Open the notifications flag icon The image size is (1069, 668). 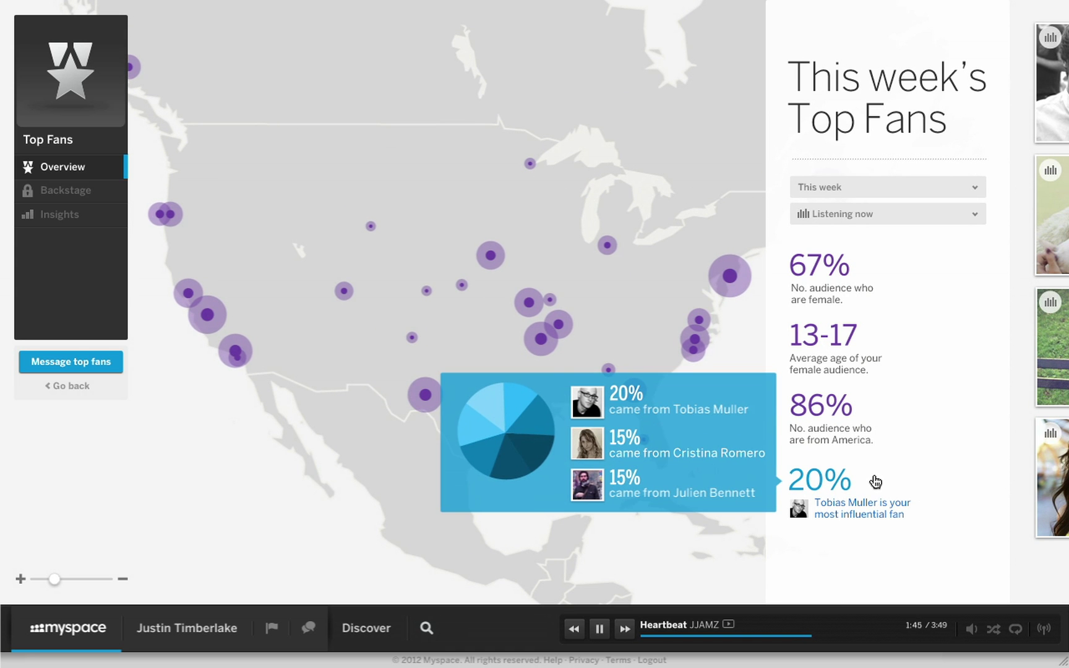coord(272,628)
